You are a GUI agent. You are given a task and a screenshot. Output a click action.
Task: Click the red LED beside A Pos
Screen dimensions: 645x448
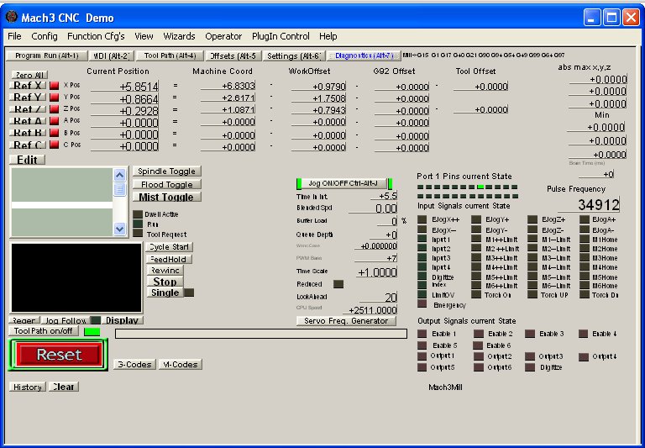(55, 121)
